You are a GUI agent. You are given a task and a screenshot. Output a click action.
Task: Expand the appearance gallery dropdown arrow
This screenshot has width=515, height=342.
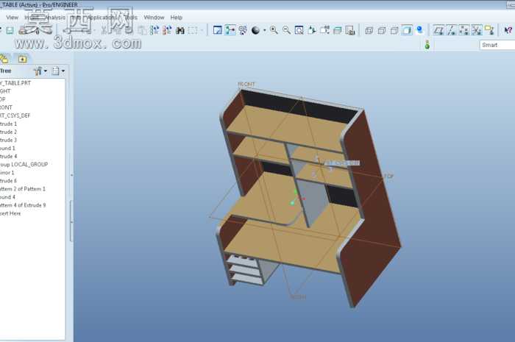point(264,31)
